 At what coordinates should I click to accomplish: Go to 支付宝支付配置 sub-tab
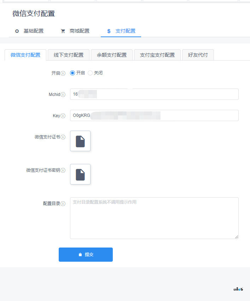157,55
